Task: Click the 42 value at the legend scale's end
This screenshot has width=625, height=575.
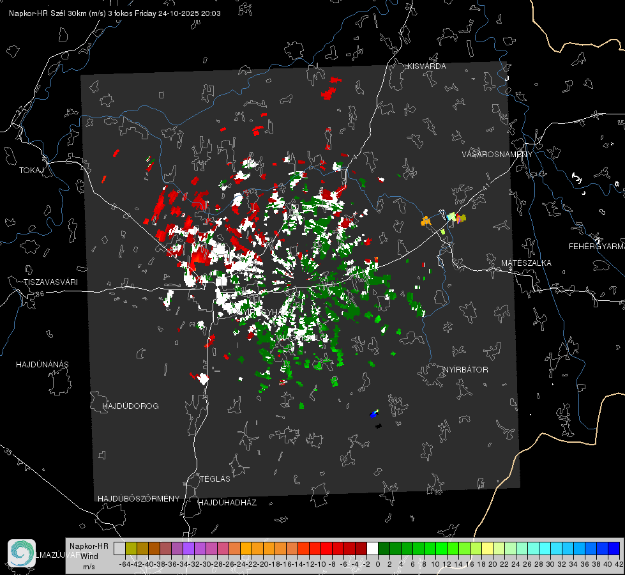Action: [x=619, y=564]
